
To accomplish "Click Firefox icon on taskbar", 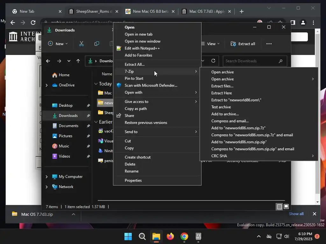I will click(x=170, y=236).
